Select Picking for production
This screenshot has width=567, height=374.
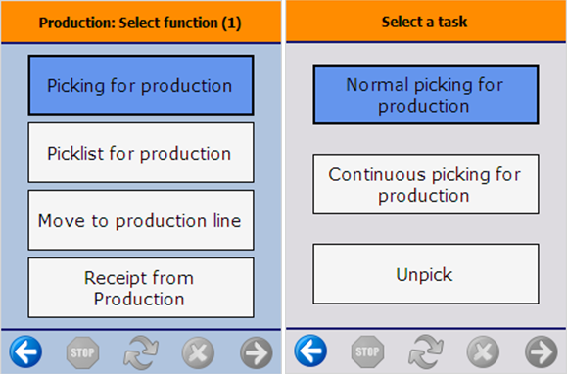pyautogui.click(x=141, y=85)
